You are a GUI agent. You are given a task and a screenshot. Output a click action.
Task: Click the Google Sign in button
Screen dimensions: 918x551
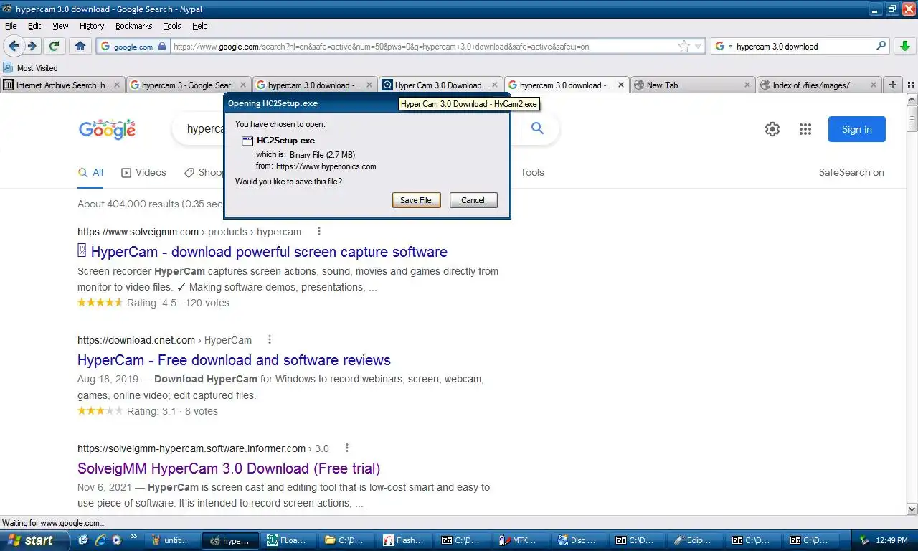pyautogui.click(x=856, y=129)
